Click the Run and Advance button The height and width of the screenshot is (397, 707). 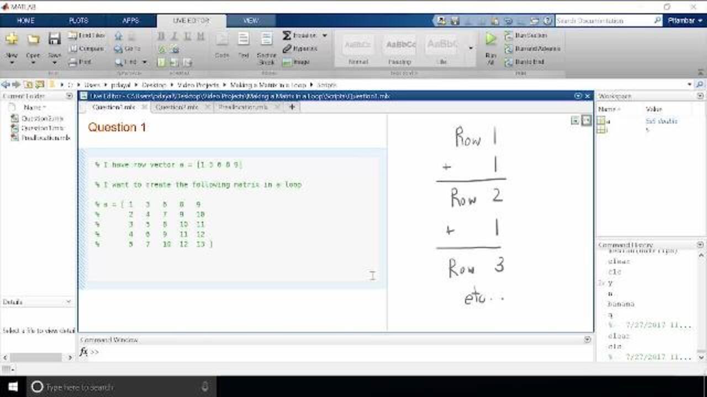click(x=509, y=49)
